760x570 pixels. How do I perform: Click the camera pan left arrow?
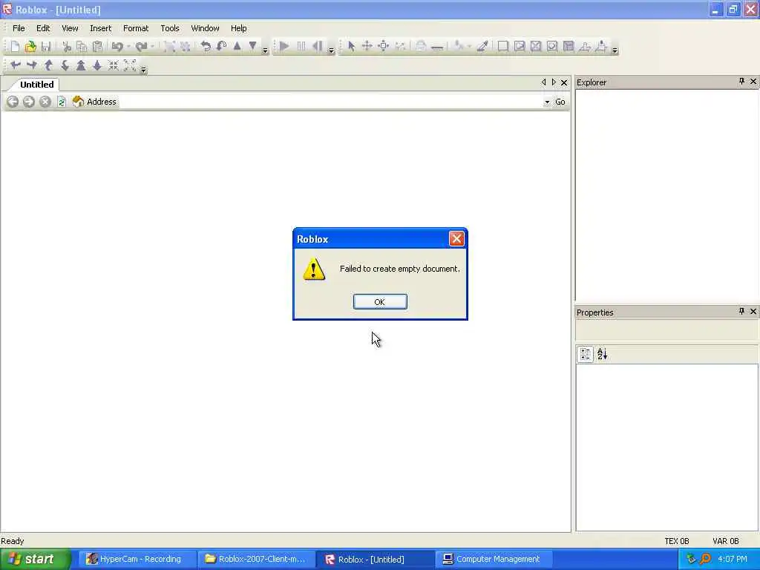pos(15,65)
